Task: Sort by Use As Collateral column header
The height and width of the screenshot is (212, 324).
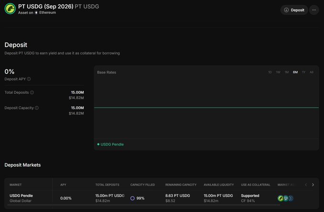Action: click(x=255, y=185)
